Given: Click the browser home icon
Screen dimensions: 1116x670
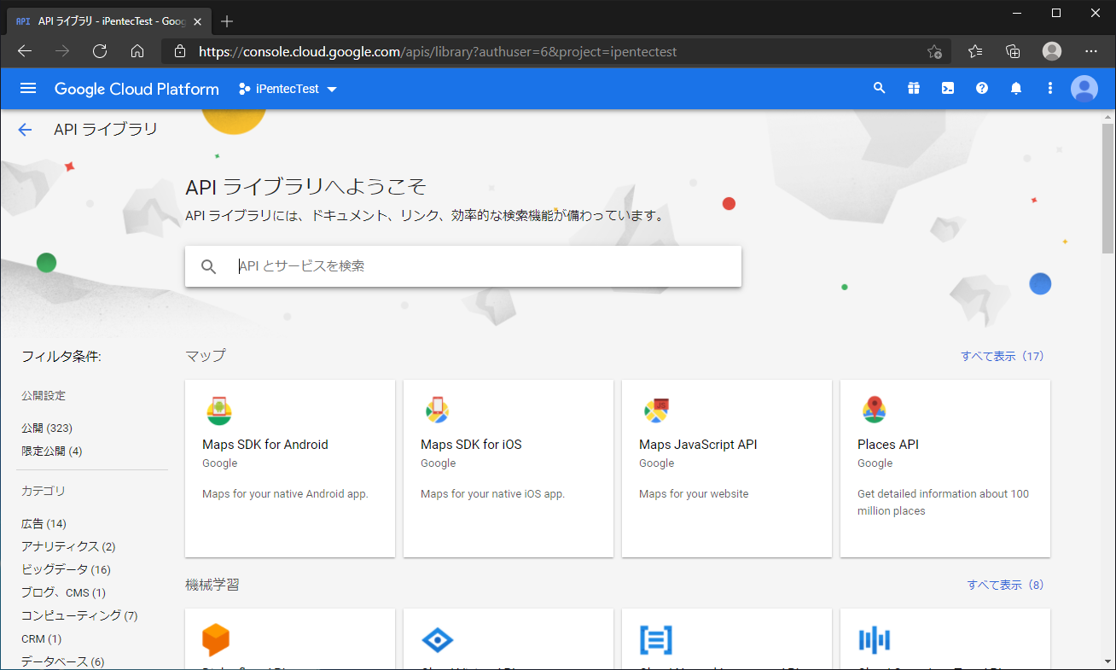Looking at the screenshot, I should 137,51.
